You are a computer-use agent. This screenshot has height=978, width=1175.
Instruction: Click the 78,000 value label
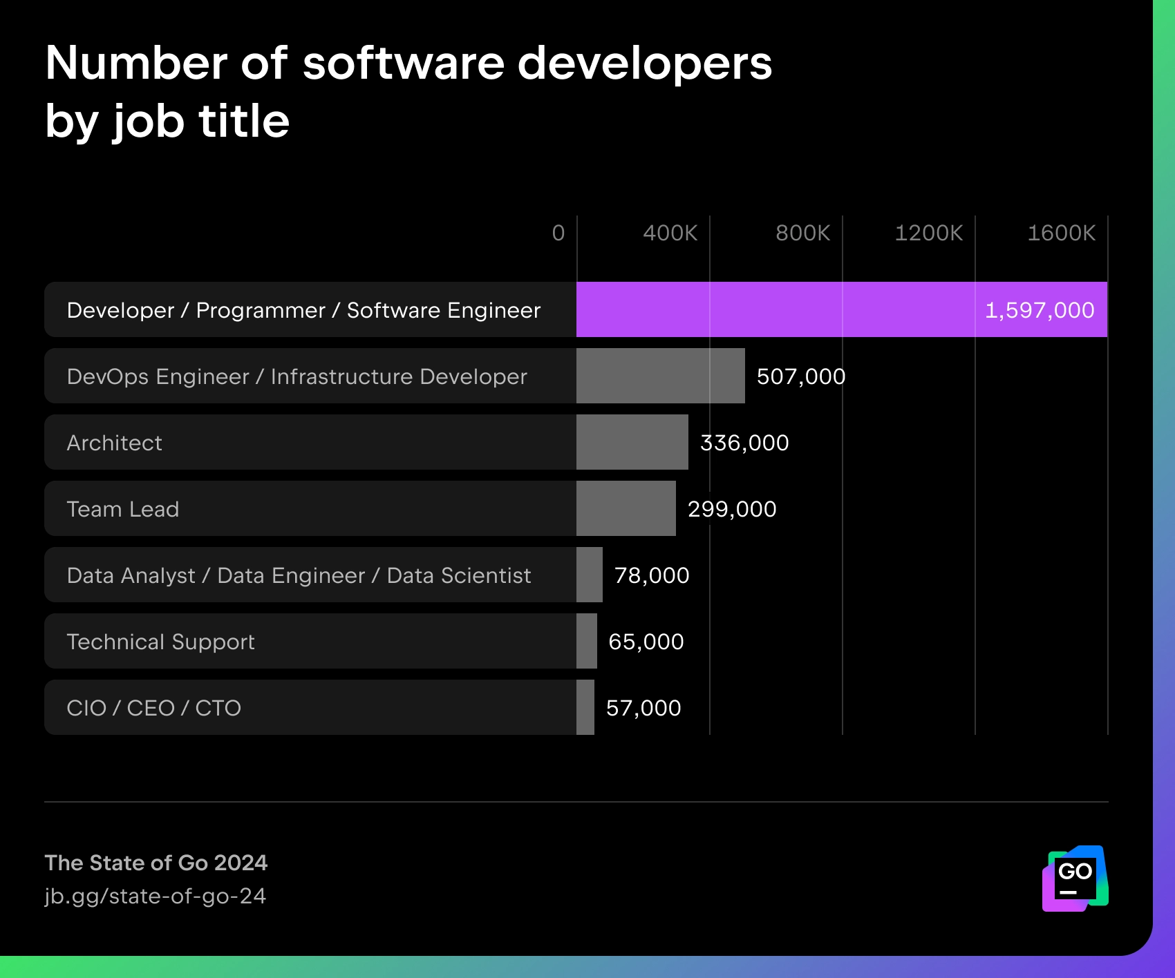(x=652, y=576)
